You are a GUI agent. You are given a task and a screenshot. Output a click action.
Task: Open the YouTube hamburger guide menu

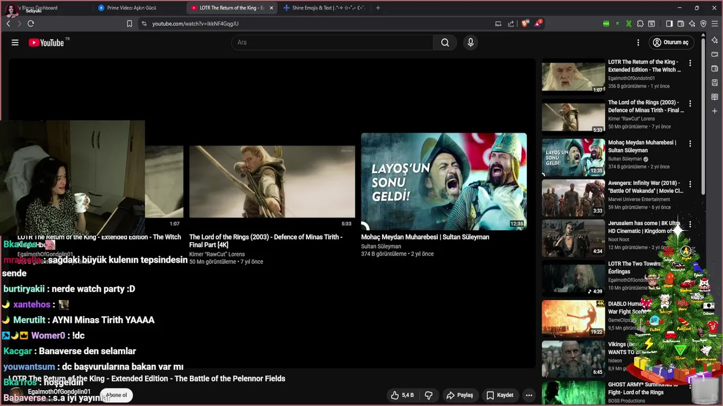(x=15, y=42)
